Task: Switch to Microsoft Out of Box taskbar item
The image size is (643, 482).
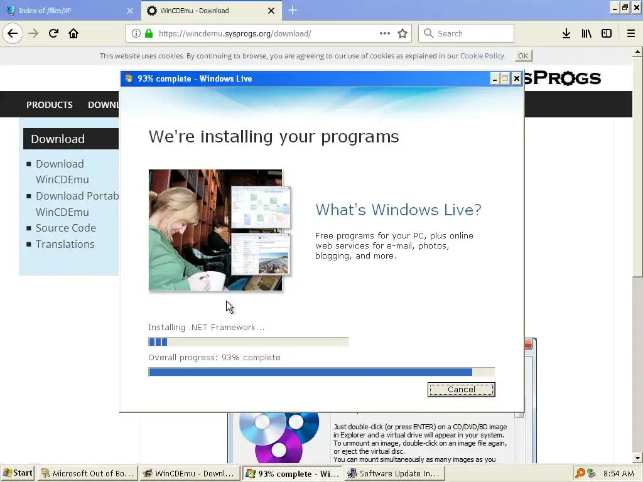Action: coord(87,473)
